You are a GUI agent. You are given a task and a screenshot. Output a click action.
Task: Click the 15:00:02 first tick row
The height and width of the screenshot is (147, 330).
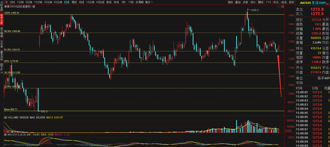click(x=313, y=92)
